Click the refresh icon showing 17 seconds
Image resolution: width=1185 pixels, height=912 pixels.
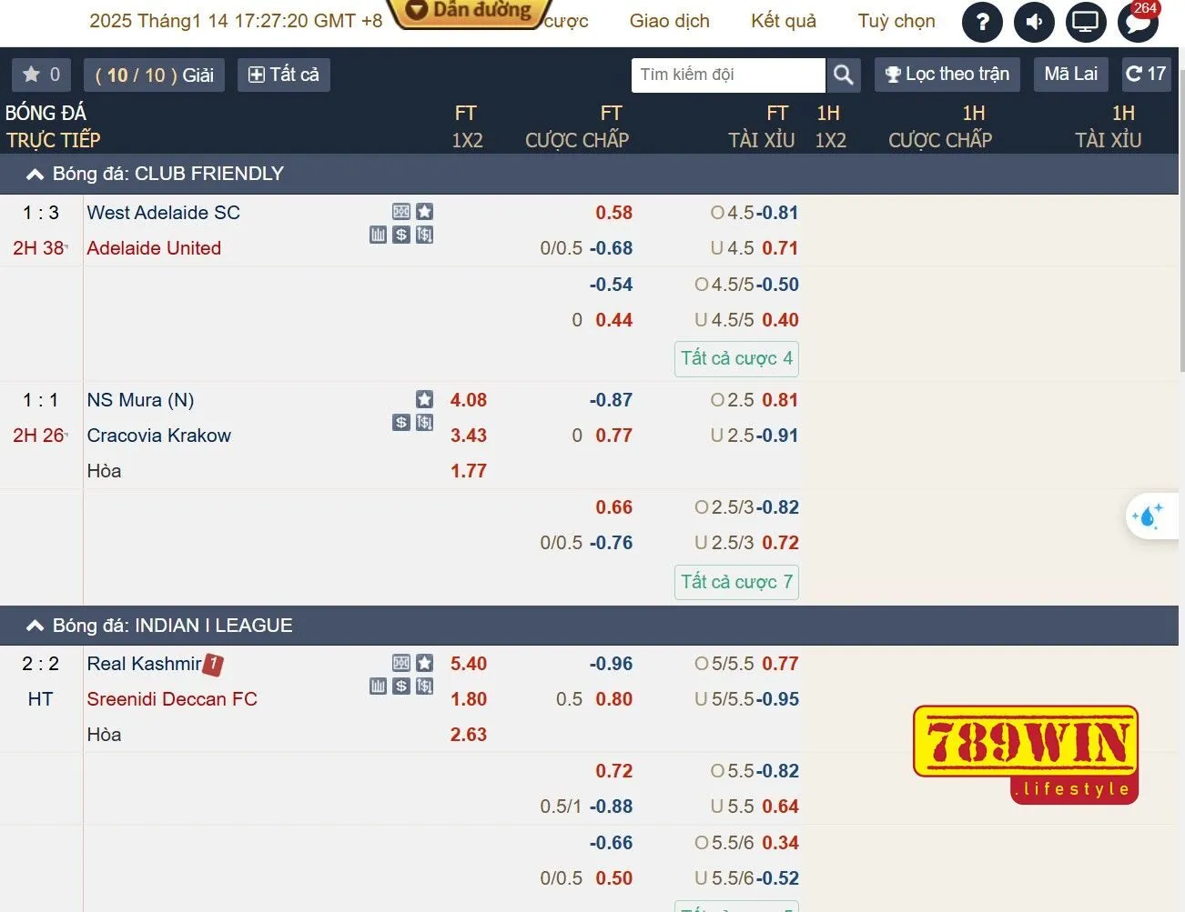(1145, 75)
